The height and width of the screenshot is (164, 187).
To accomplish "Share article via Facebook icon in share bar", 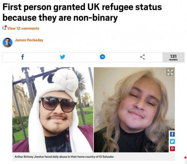I will coord(22,57).
